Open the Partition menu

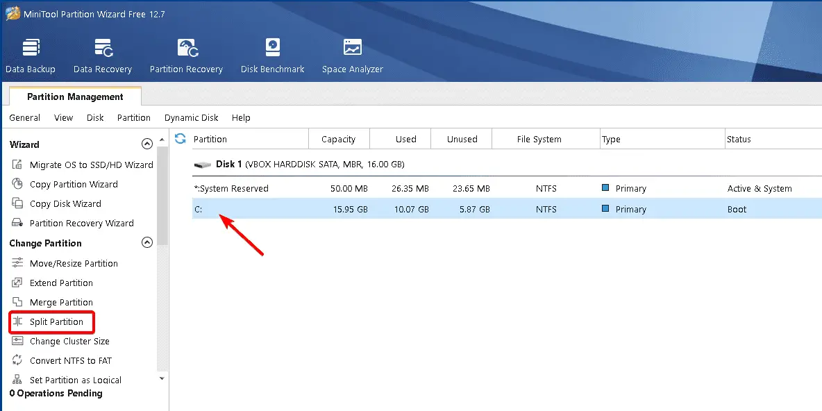pyautogui.click(x=134, y=117)
